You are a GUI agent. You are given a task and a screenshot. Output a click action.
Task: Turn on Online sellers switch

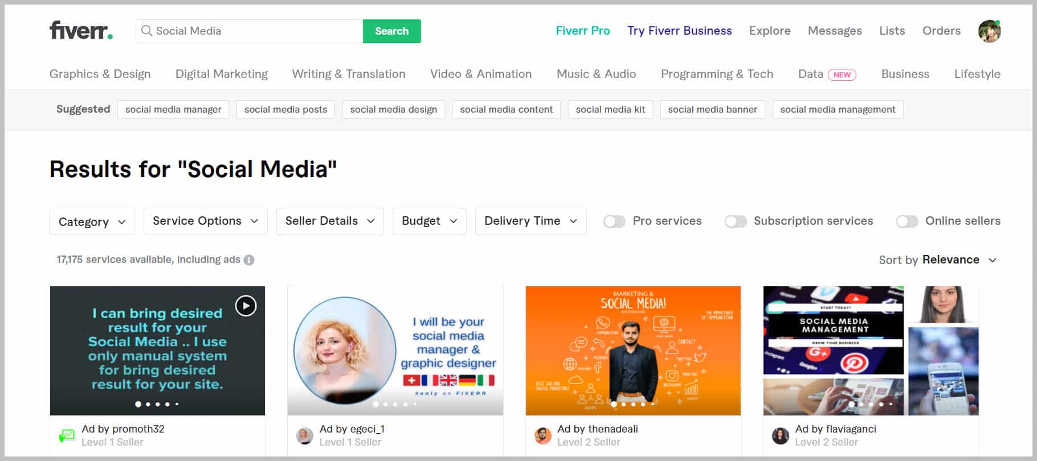pyautogui.click(x=907, y=221)
